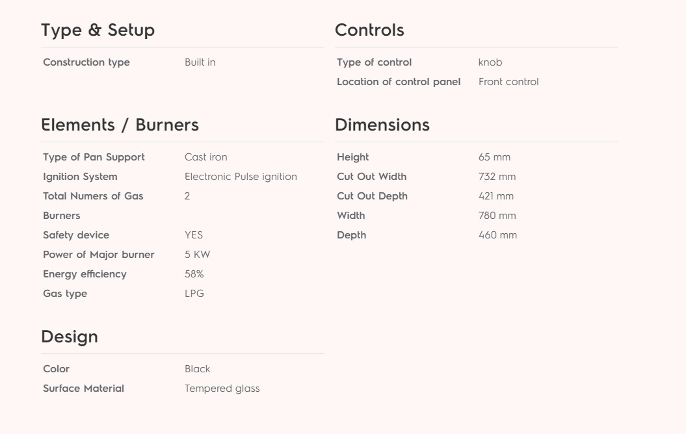Screen dimensions: 686x434
Task: Select the Construction type label
Action: (86, 62)
